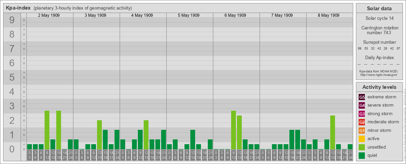This screenshot has width=406, height=164.
Task: Click the 15–18 unsettled bar on 2 May
Action: [x=59, y=130]
